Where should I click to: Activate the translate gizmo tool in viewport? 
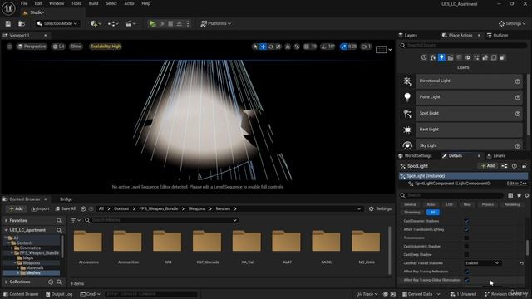[x=263, y=47]
